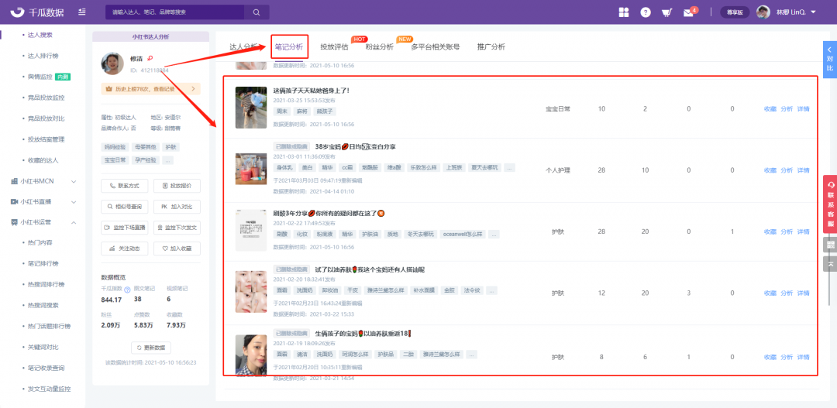
Task: Click the search magnifier icon in top bar
Action: 256,12
